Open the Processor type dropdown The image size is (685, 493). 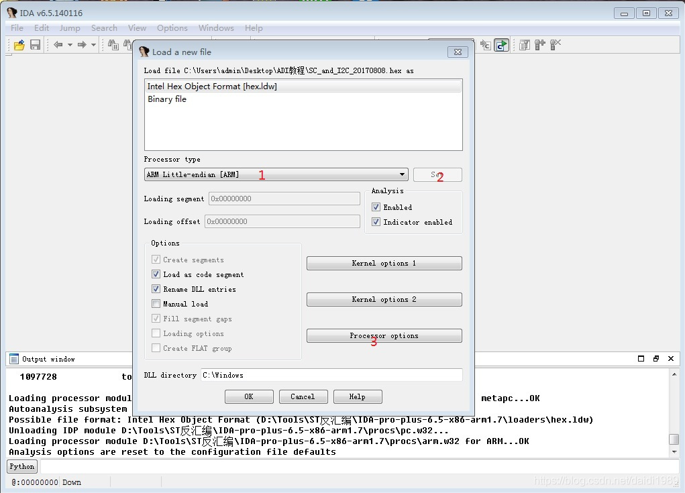coord(276,174)
